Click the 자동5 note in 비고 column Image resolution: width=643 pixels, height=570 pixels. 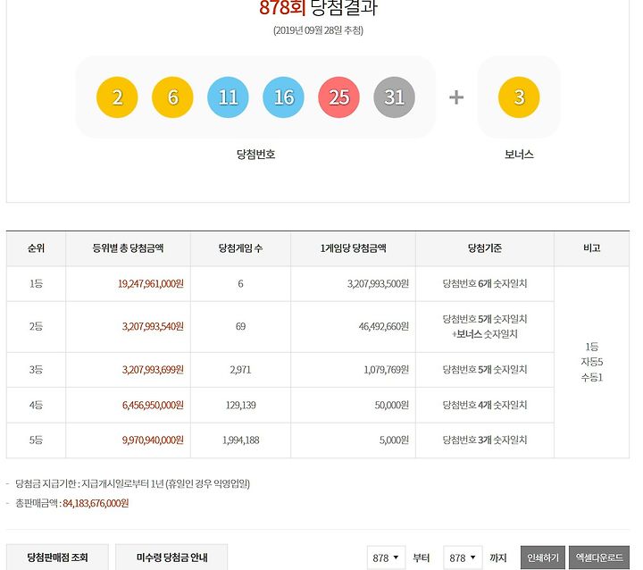(x=591, y=362)
